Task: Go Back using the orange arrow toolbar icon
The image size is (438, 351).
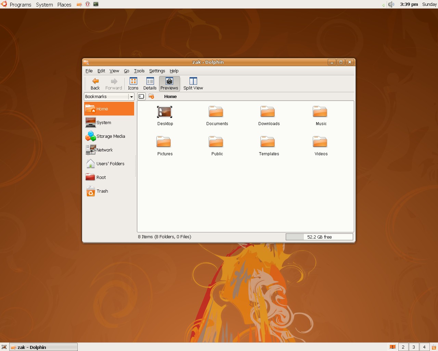Action: [95, 84]
